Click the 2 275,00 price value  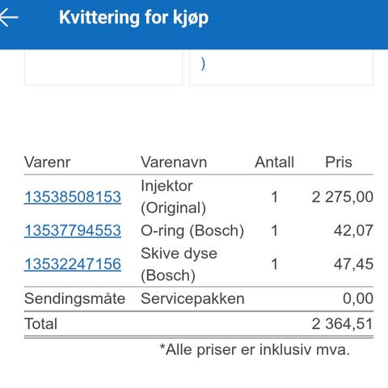[x=343, y=196]
